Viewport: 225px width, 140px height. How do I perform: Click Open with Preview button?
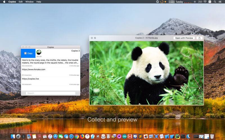pos(184,38)
